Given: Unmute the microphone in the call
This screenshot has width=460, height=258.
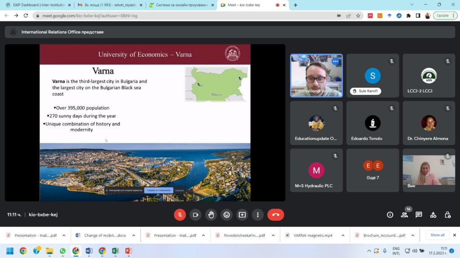Looking at the screenshot, I should (180, 215).
